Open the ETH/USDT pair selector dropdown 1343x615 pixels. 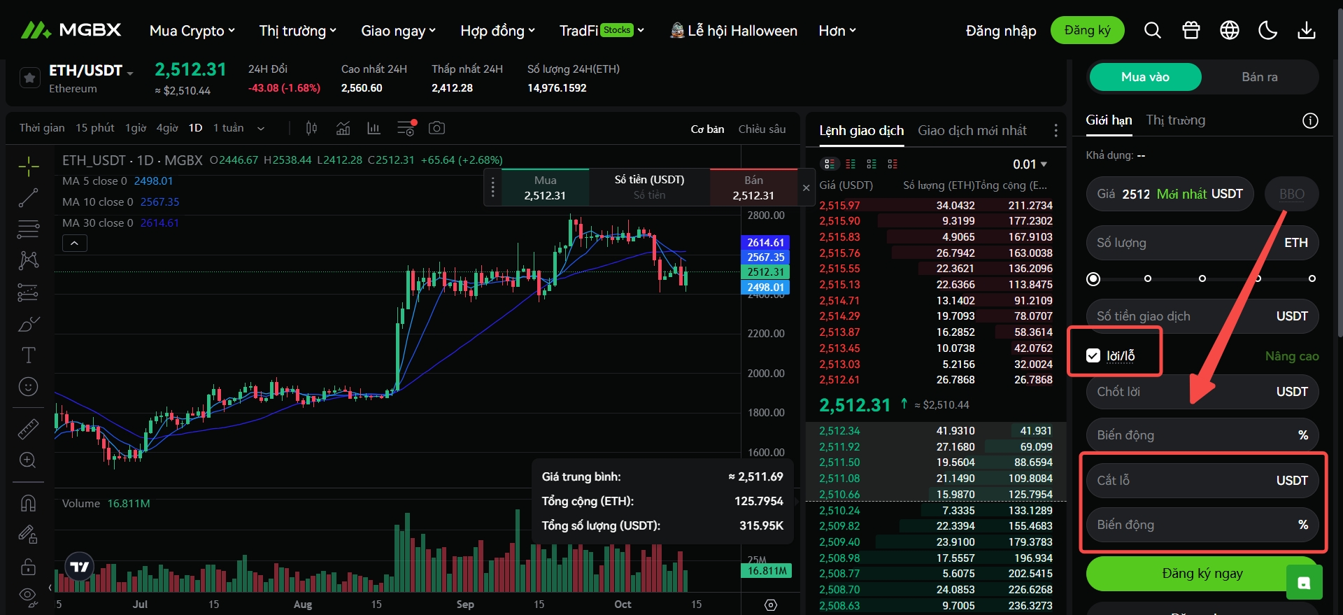129,73
